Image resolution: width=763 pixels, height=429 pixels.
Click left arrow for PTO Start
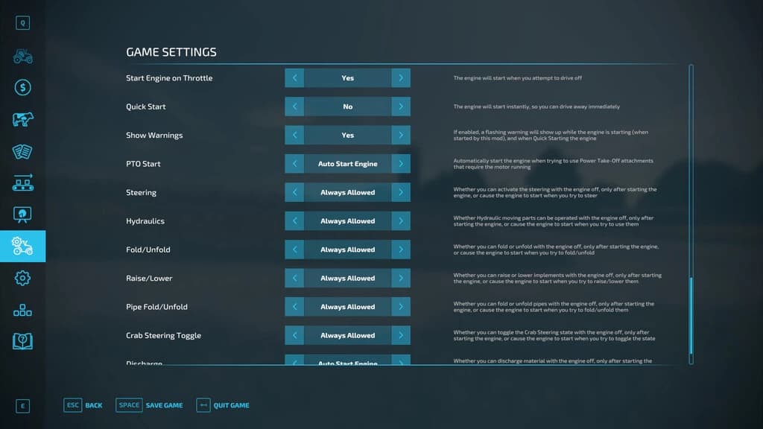coord(294,164)
